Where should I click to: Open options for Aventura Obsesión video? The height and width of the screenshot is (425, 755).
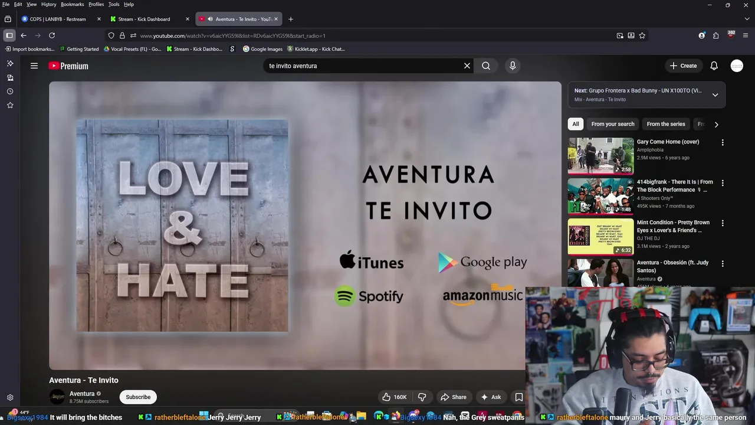click(723, 263)
